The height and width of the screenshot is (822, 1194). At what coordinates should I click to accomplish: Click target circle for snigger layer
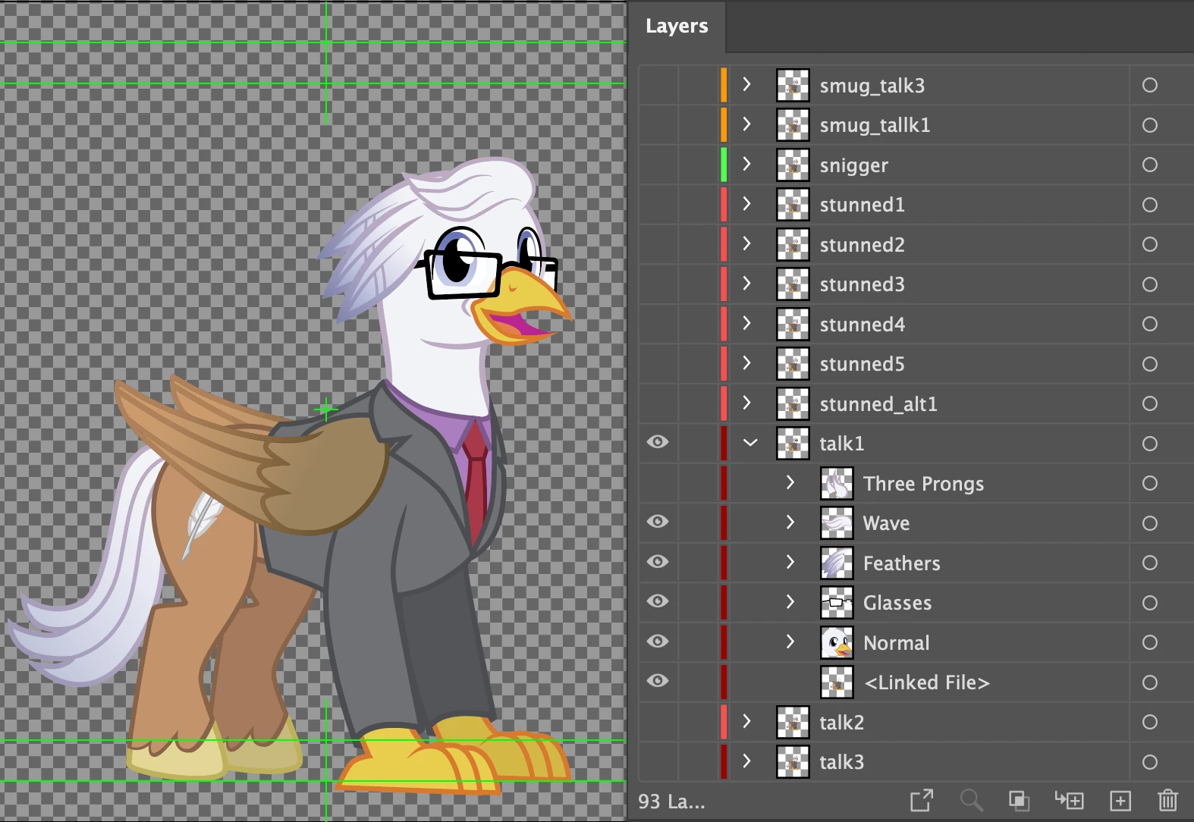pos(1150,165)
